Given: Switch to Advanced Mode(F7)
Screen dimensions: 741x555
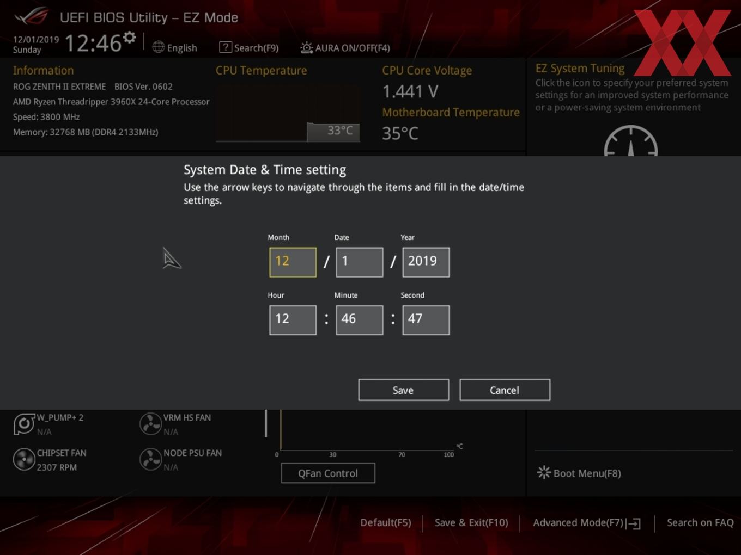Looking at the screenshot, I should [578, 523].
